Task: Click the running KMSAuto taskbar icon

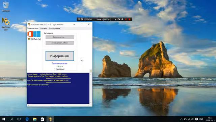Action: tap(51, 119)
